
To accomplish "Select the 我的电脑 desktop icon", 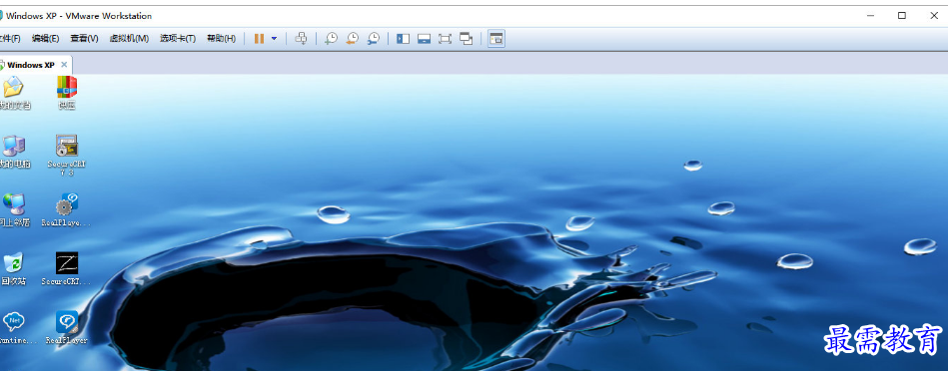I will [x=14, y=152].
